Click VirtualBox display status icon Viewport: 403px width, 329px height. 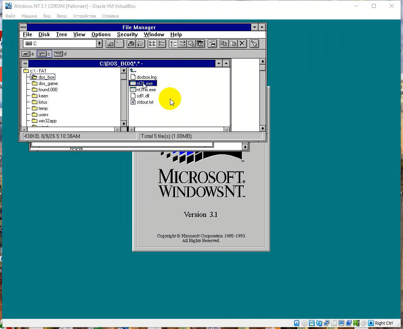tap(341, 323)
